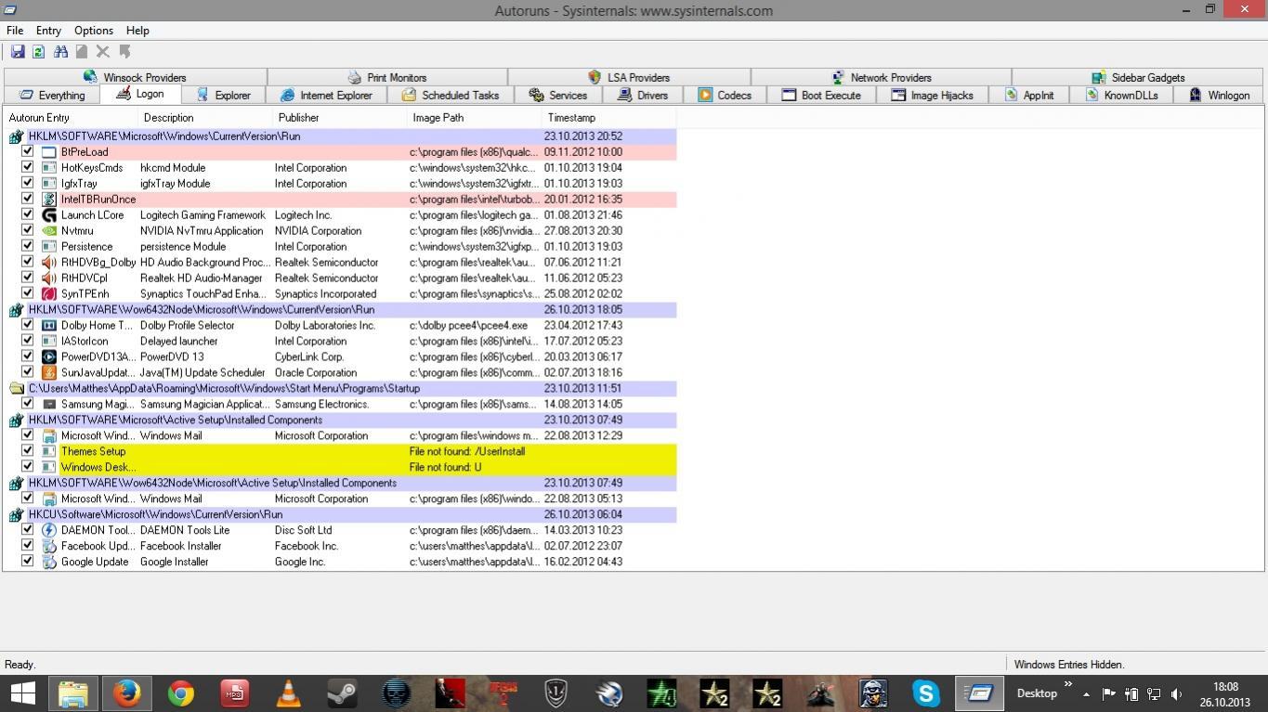
Task: Select 'Realtek HD Audio-Manager' description cell
Action: point(201,278)
